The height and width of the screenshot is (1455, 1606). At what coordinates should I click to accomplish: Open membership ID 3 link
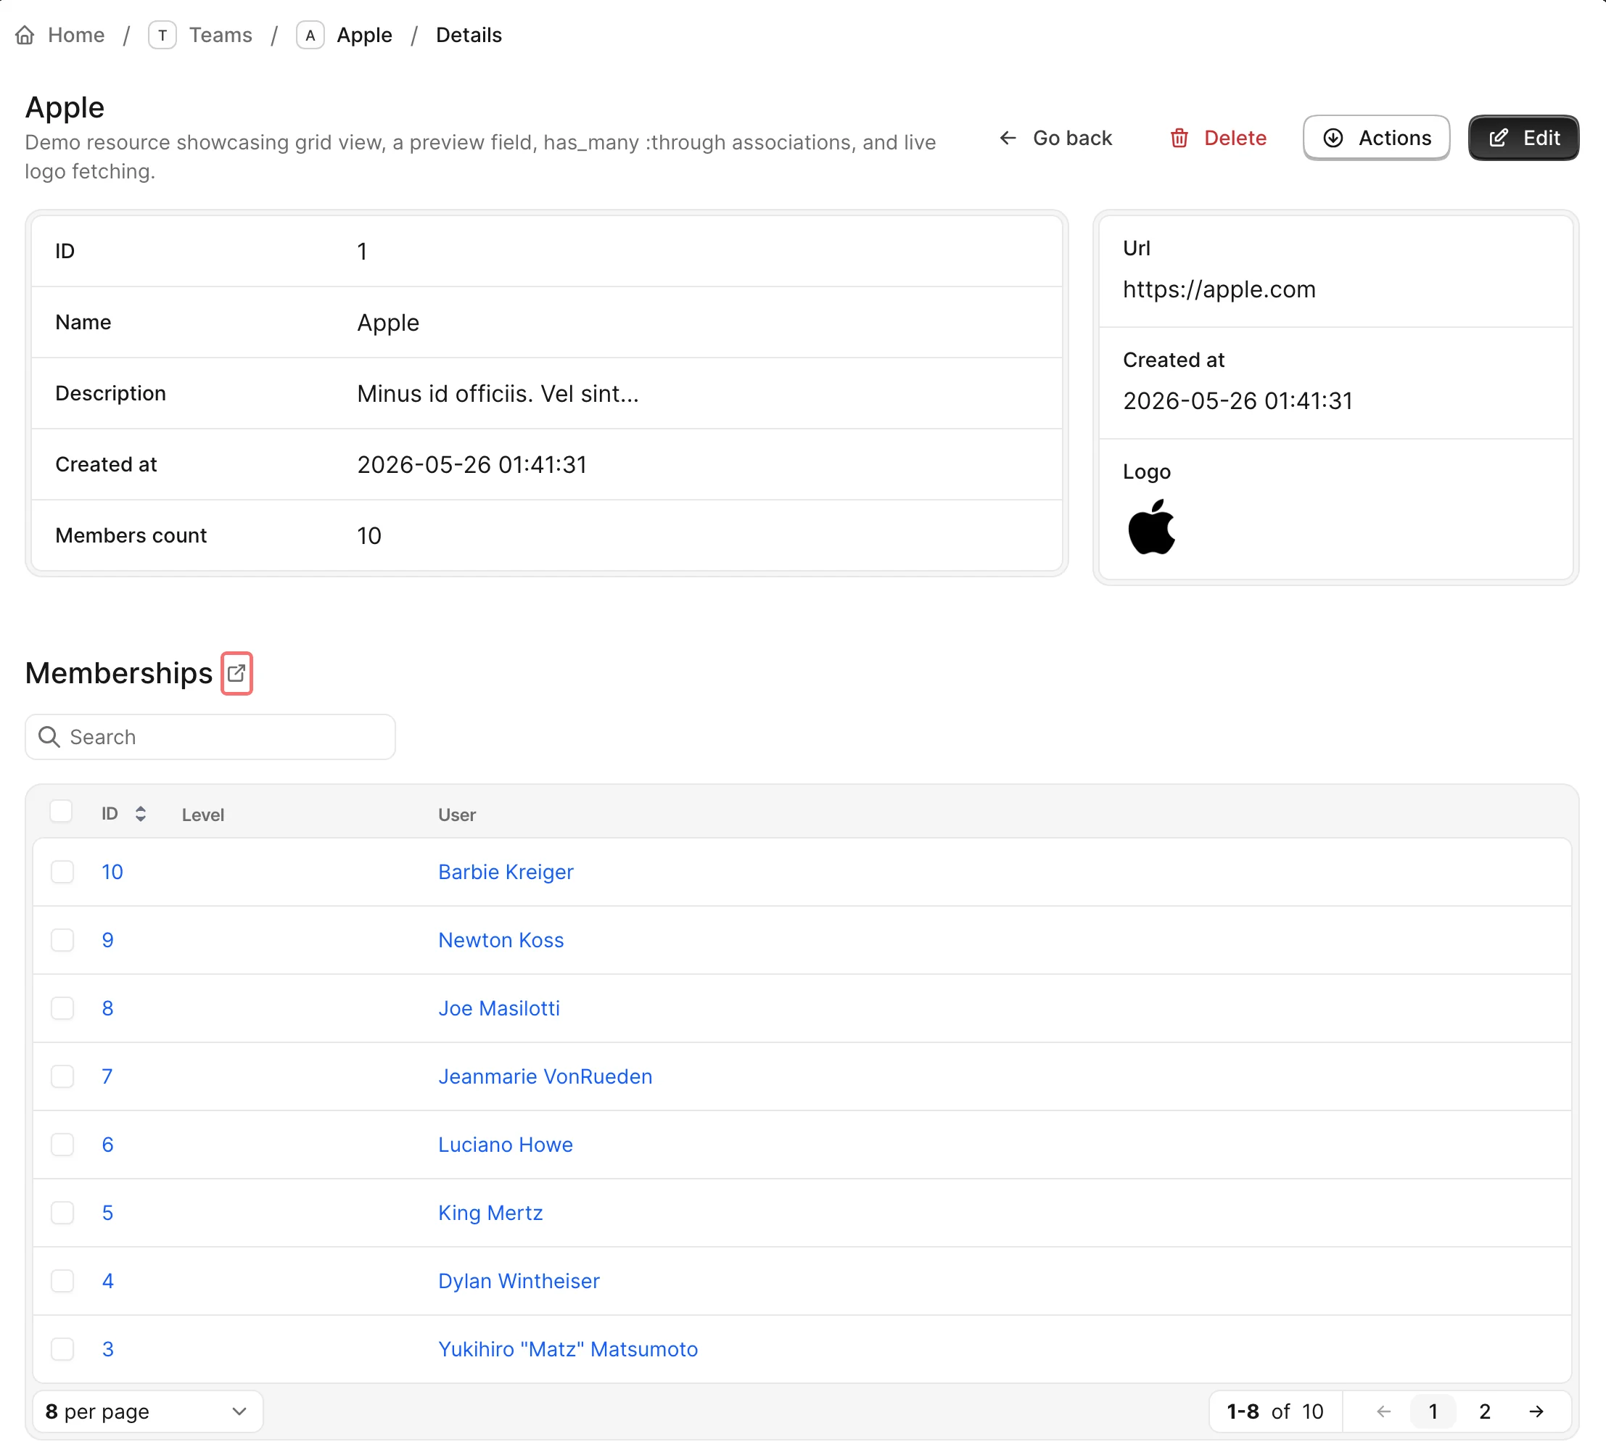pyautogui.click(x=107, y=1349)
